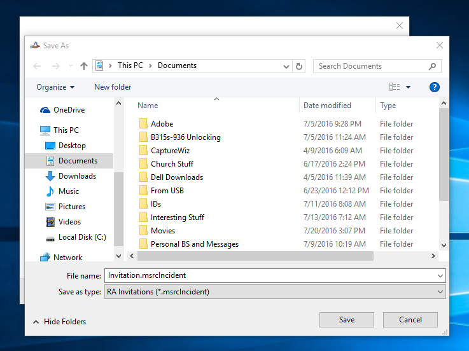
Task: Click the IDs folder icon
Action: click(x=143, y=204)
